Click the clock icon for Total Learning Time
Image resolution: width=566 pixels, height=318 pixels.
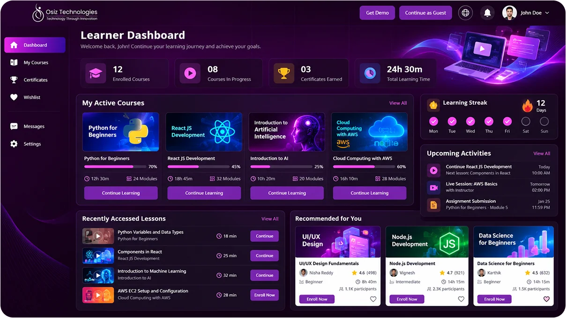click(x=370, y=73)
